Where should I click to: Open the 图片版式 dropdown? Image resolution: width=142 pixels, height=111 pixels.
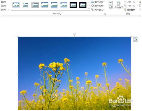98,10
